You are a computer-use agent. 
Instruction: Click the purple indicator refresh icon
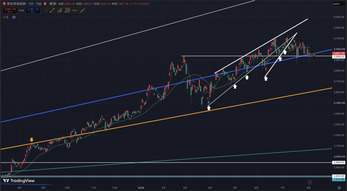pyautogui.click(x=14, y=17)
